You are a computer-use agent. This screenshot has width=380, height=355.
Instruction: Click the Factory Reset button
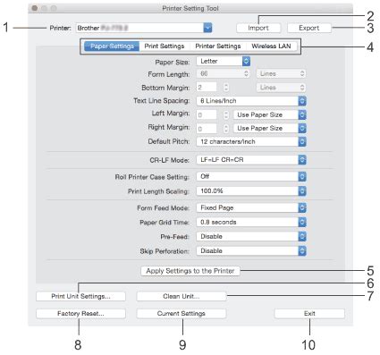[80, 314]
